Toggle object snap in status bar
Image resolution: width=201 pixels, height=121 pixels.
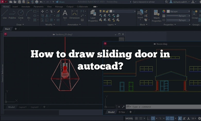(172, 118)
